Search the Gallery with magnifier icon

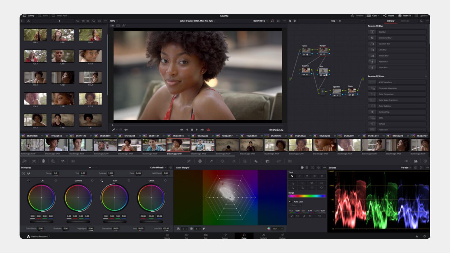point(94,21)
